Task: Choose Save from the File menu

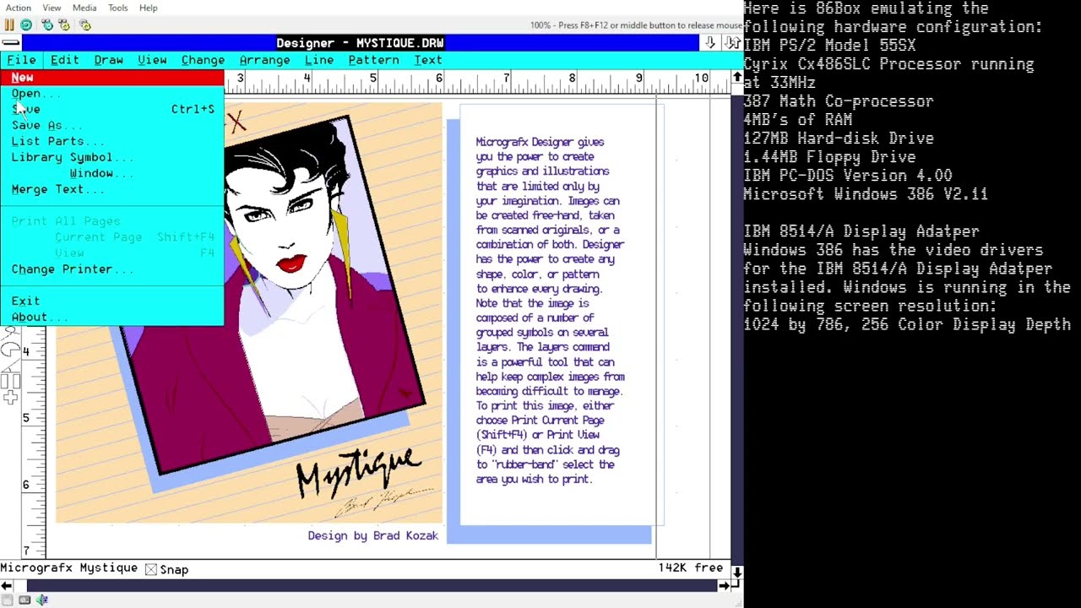Action: (x=111, y=109)
